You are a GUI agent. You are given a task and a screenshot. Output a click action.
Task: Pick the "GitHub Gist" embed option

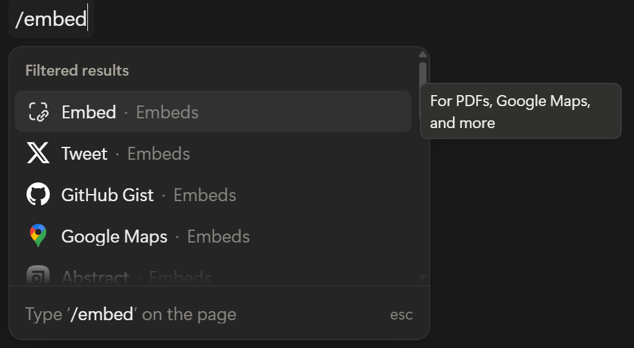tap(107, 195)
